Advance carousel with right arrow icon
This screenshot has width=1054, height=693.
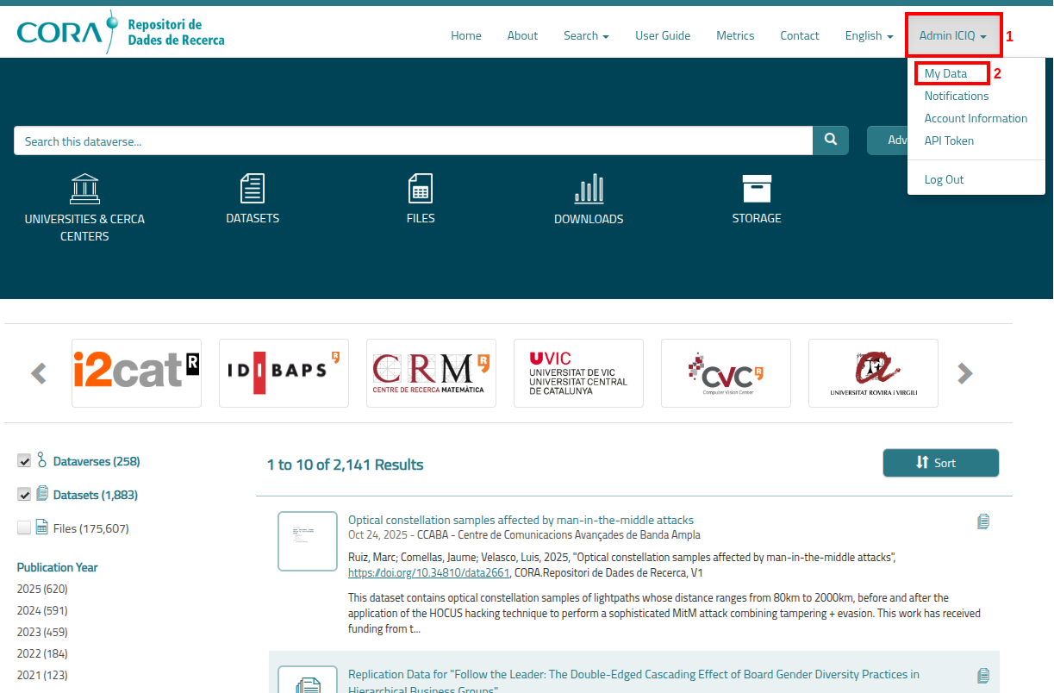click(965, 373)
